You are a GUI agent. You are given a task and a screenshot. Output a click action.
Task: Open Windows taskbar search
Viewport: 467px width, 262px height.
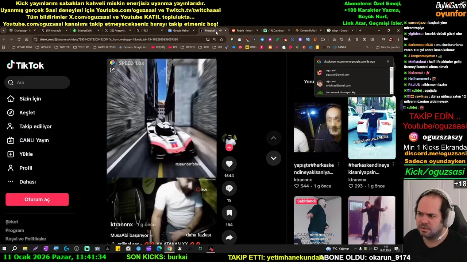tap(15, 249)
